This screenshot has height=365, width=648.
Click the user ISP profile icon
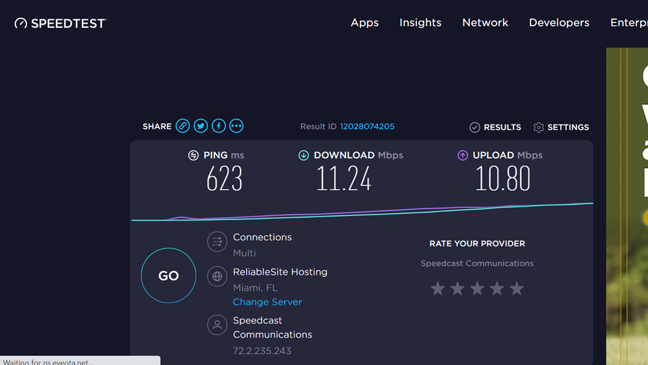point(217,325)
